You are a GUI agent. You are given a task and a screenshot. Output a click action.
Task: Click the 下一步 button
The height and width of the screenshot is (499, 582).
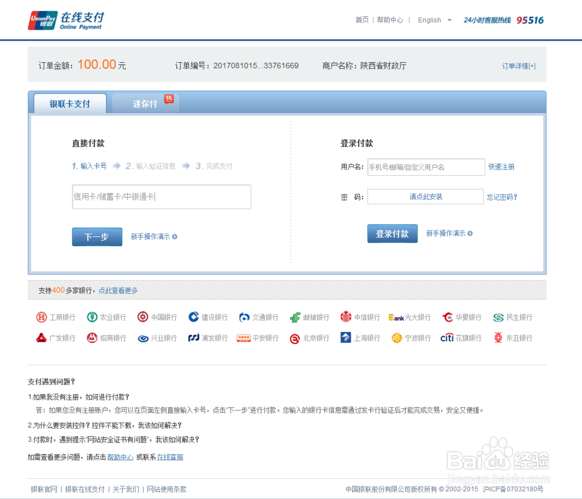pos(97,237)
